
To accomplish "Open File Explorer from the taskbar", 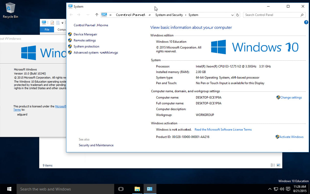I will (x=137, y=189).
